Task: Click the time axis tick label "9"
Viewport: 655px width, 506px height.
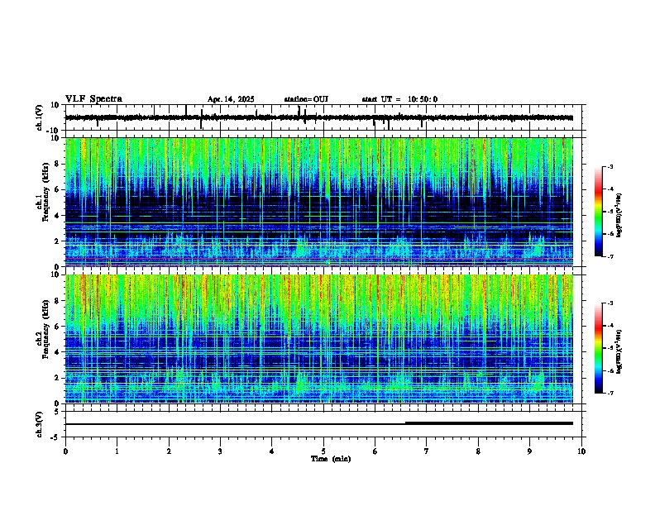Action: tap(529, 451)
